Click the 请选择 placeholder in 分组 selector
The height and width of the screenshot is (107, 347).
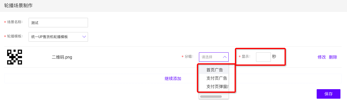(207, 57)
